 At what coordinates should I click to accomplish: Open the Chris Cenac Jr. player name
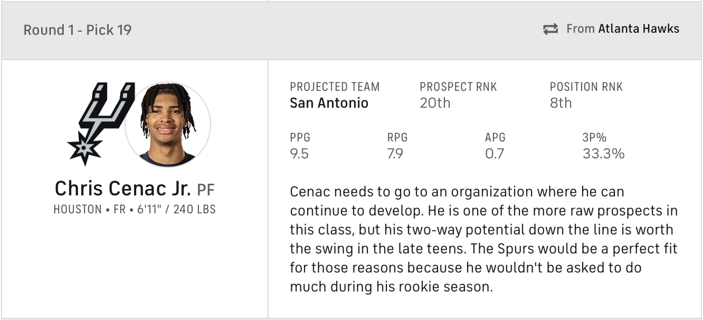tap(123, 189)
